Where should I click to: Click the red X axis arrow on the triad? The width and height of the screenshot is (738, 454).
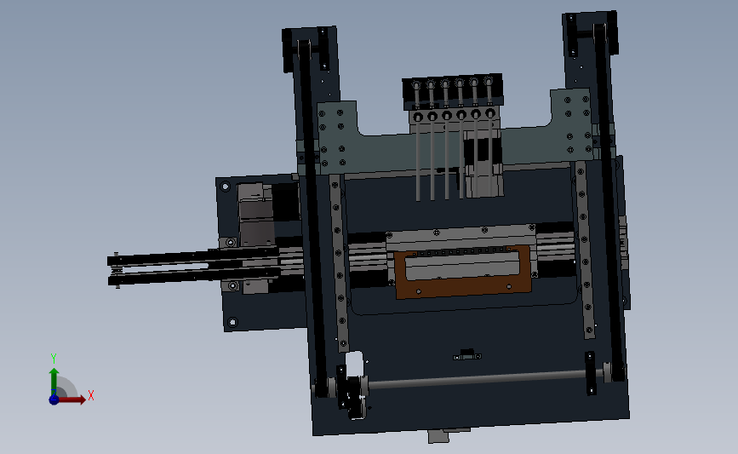click(71, 399)
